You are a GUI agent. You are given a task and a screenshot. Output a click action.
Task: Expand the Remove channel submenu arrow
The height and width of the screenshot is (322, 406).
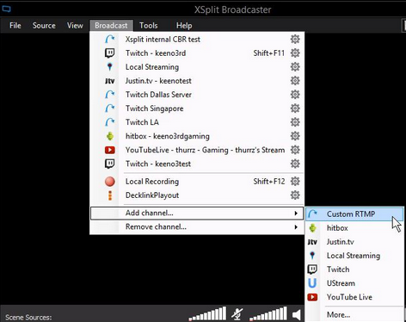296,227
